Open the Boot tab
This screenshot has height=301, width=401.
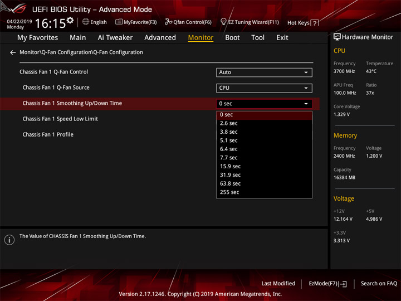(232, 38)
